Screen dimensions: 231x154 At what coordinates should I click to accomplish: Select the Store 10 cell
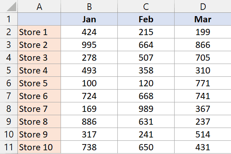pos(39,147)
